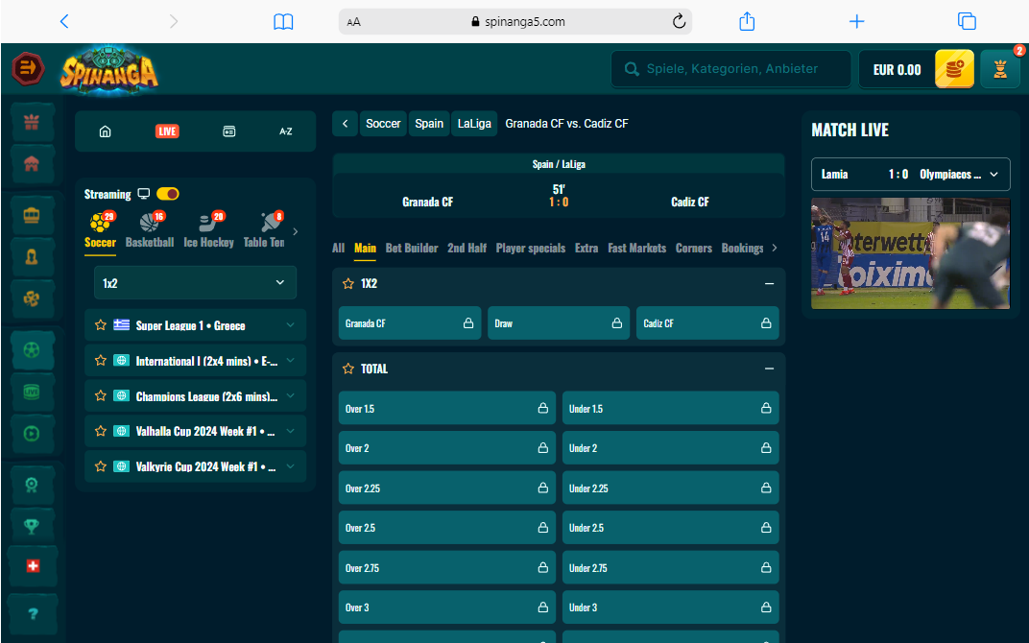Disable the Streaming toggle
This screenshot has width=1029, height=643.
point(168,193)
